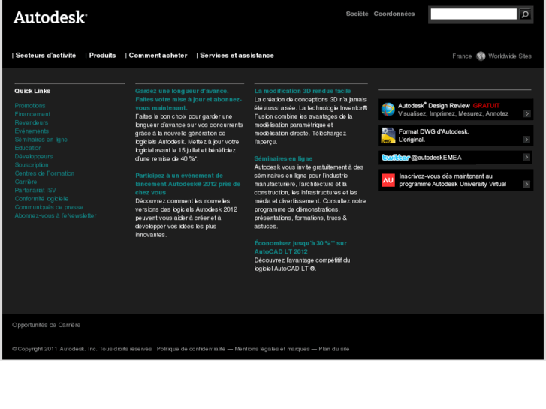Open Comment acheter menu
The image size is (546, 409).
pyautogui.click(x=158, y=56)
